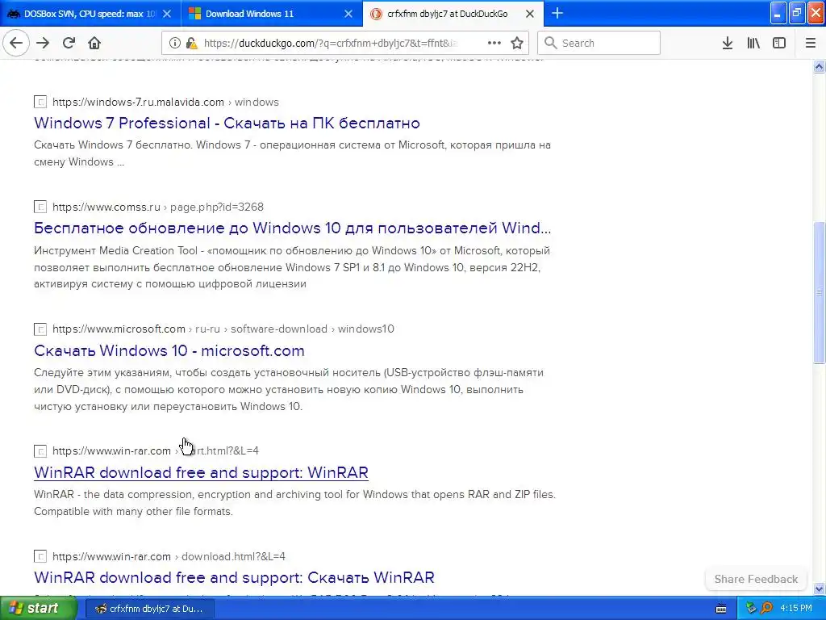Click magnifier icon in the Search box
Viewport: 826px width, 620px height.
(550, 44)
